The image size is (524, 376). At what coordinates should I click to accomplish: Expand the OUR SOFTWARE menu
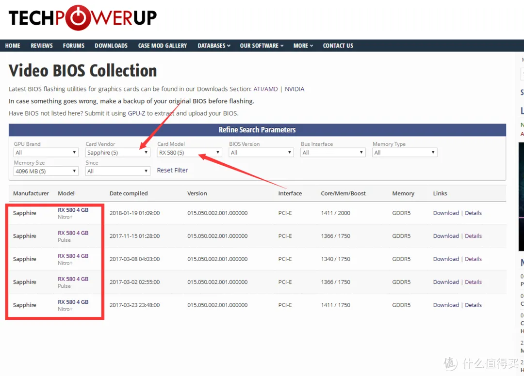[261, 46]
